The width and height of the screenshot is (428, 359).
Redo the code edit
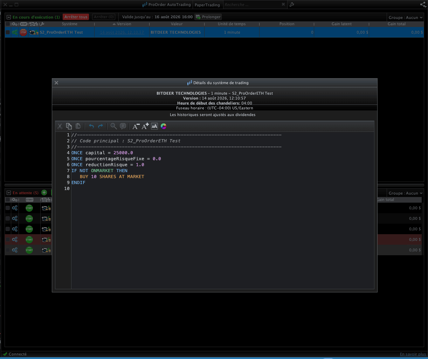101,126
